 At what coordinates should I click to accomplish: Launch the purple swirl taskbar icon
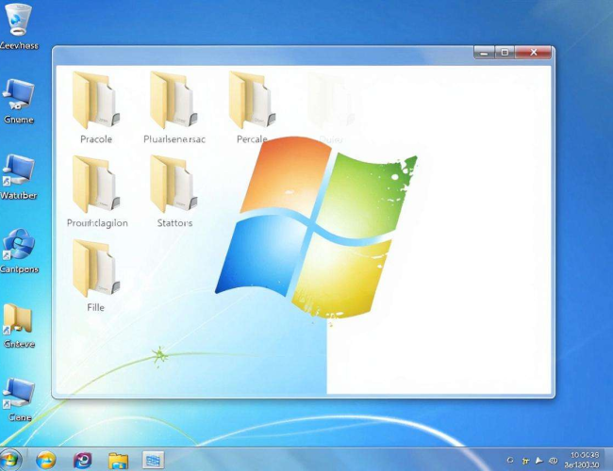click(83, 460)
